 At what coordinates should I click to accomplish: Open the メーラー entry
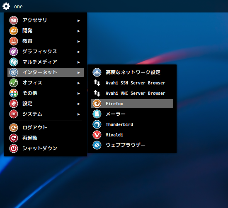[x=132, y=114]
